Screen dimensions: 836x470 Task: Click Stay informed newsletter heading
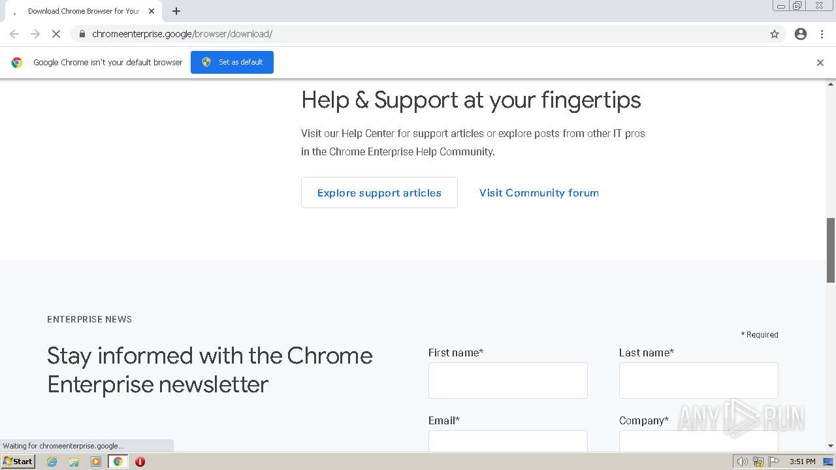pos(210,369)
